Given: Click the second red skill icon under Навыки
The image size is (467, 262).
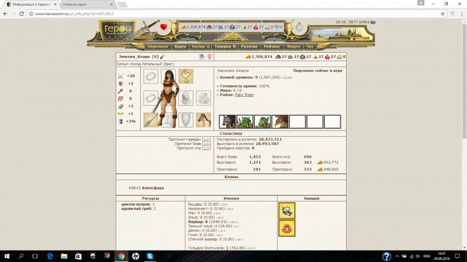Looking at the screenshot, I should pos(287,228).
